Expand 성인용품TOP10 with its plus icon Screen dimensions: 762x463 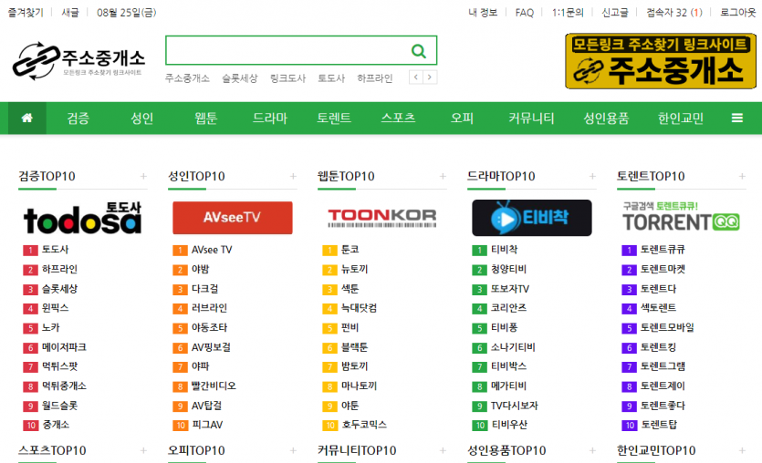[592, 451]
